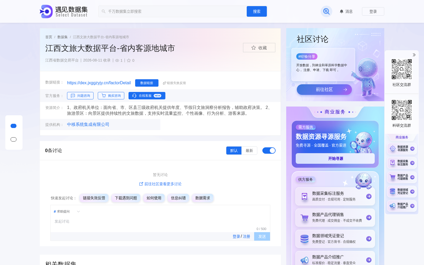Click the round AI search icon in header
424x265 pixels.
[326, 11]
